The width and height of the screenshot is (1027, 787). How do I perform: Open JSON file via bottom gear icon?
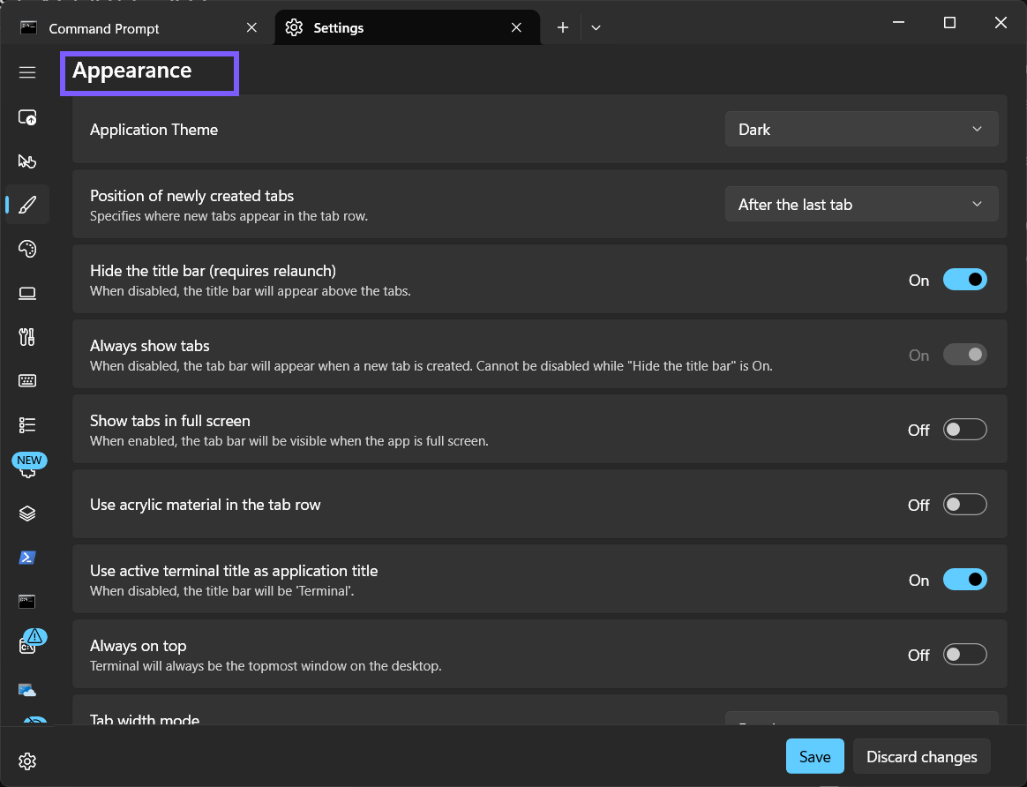pyautogui.click(x=26, y=761)
